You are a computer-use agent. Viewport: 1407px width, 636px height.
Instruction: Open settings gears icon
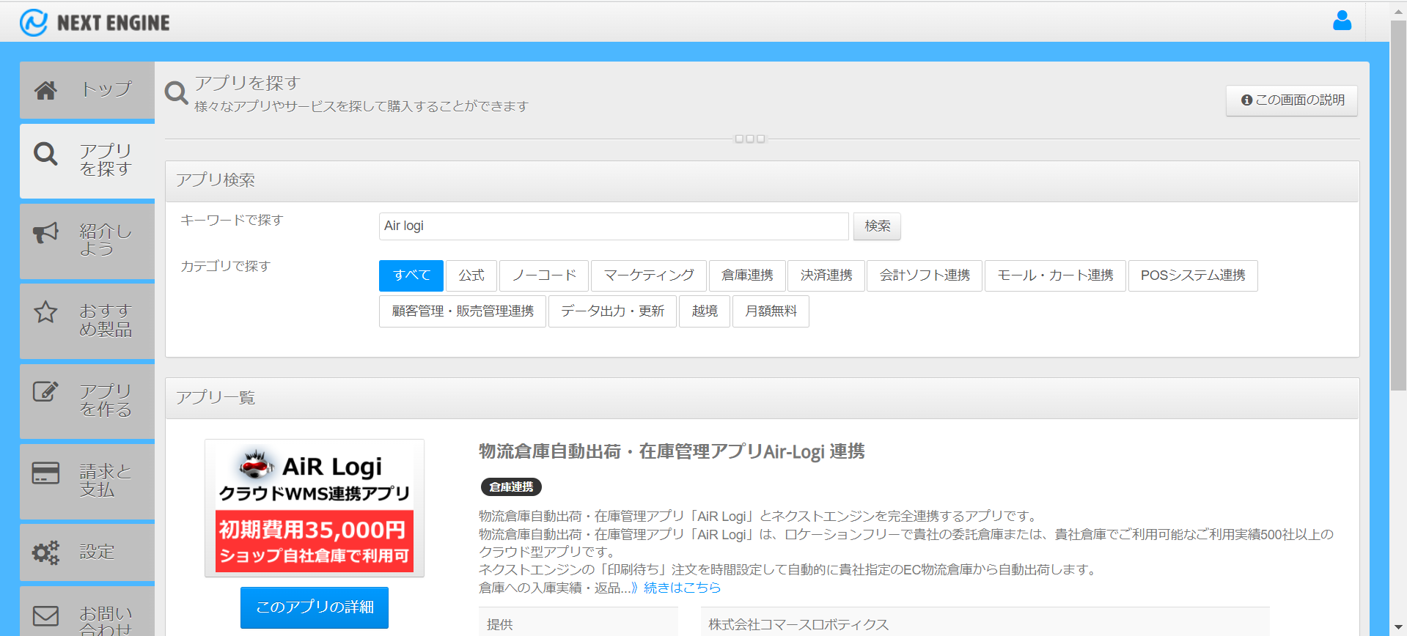pos(45,552)
